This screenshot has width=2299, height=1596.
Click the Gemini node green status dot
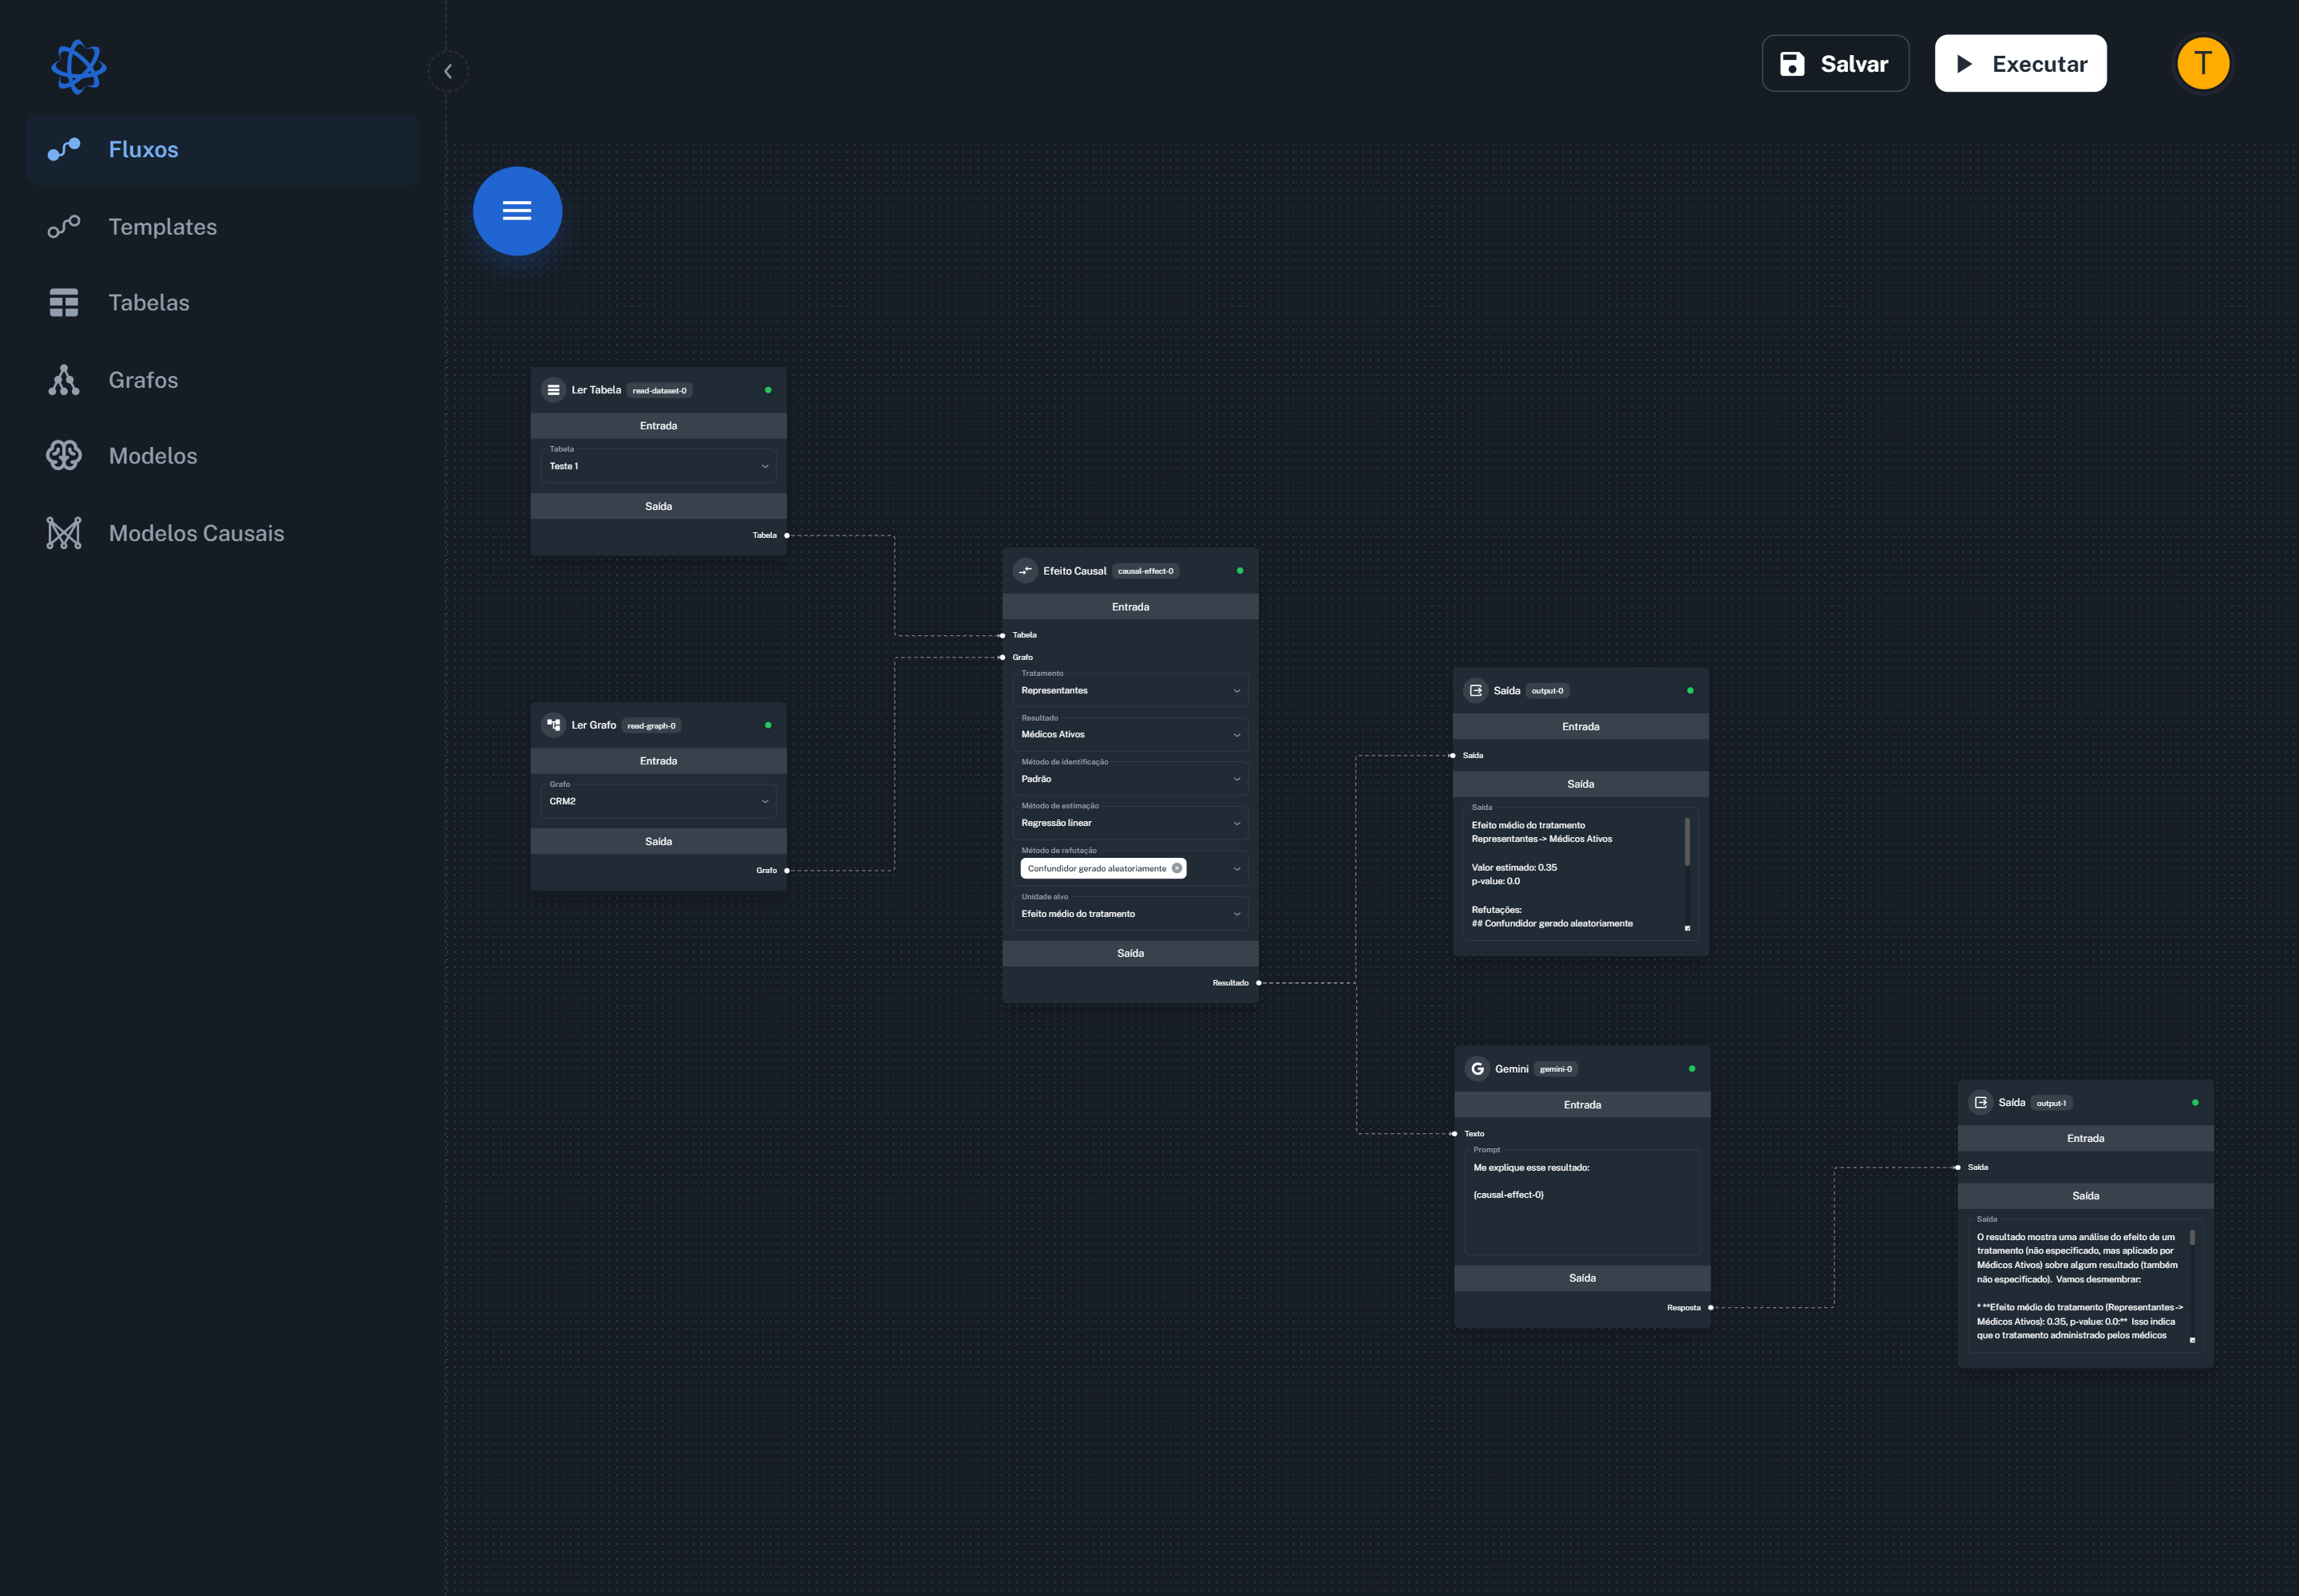pos(1693,1069)
